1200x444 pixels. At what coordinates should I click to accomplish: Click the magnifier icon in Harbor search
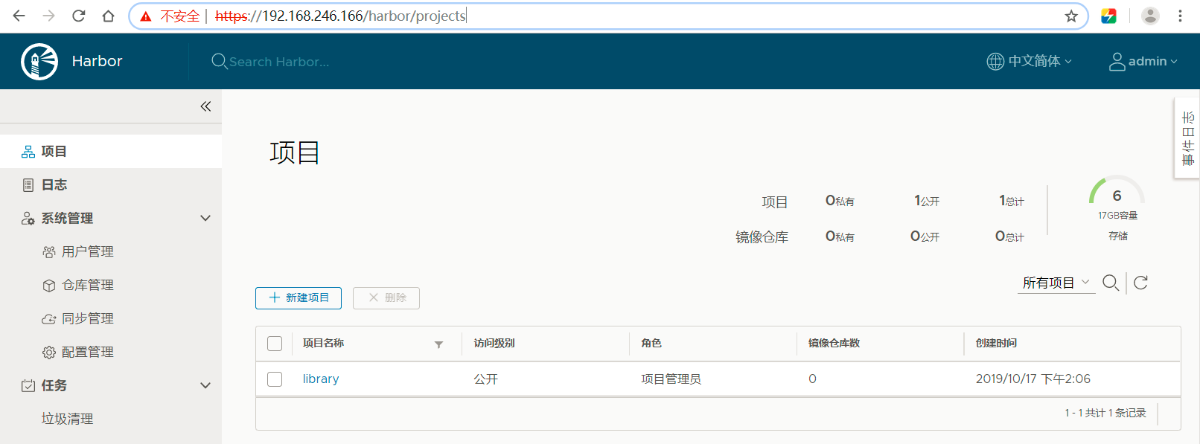219,61
